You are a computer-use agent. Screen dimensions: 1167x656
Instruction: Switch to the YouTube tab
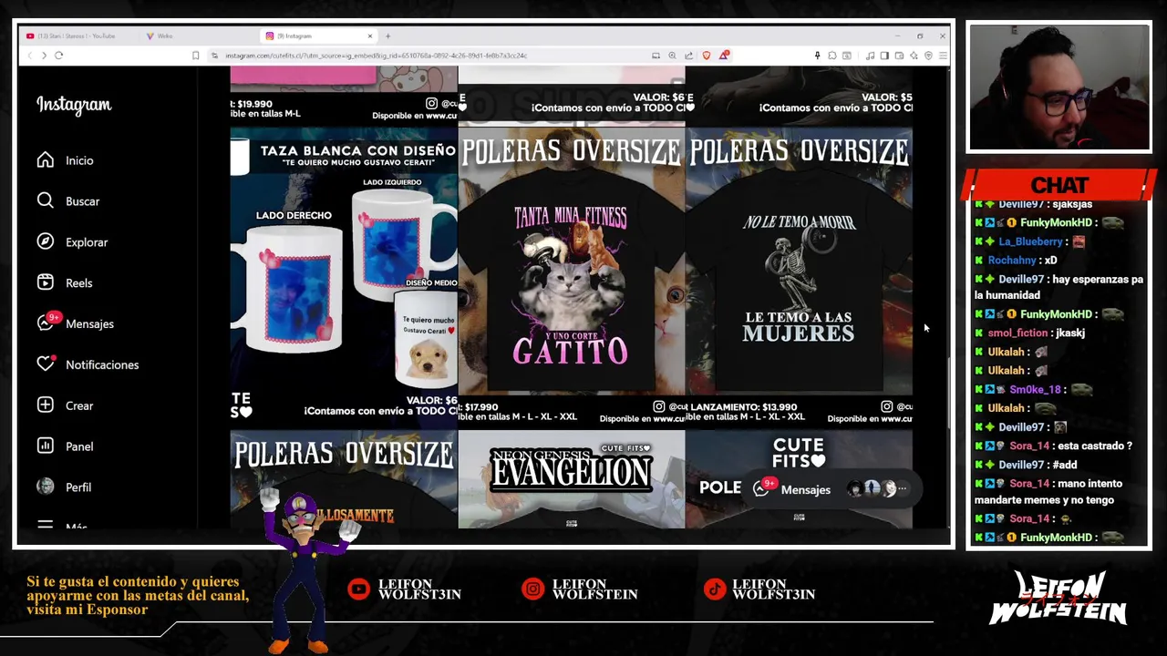pos(77,36)
